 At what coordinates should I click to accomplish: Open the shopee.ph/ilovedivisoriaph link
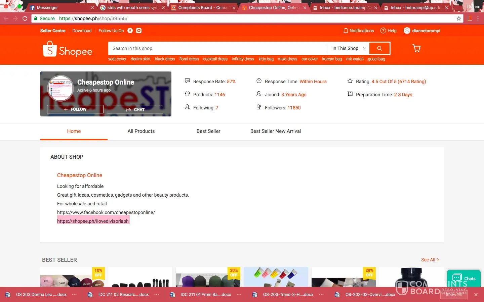[x=93, y=221]
